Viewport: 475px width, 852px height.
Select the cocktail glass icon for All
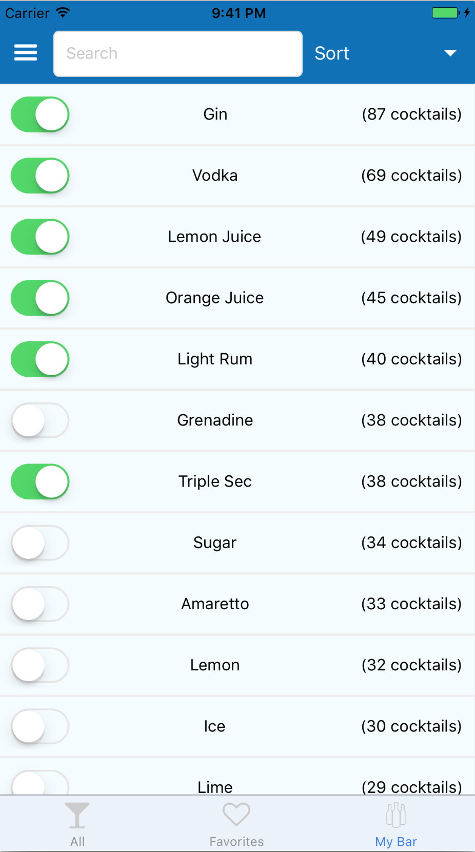tap(77, 815)
